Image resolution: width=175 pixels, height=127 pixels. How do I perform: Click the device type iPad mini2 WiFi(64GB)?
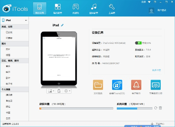pyautogui.click(x=114, y=43)
